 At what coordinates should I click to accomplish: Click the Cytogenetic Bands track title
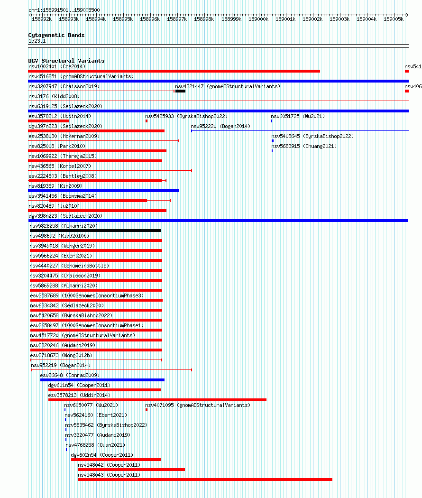56,35
